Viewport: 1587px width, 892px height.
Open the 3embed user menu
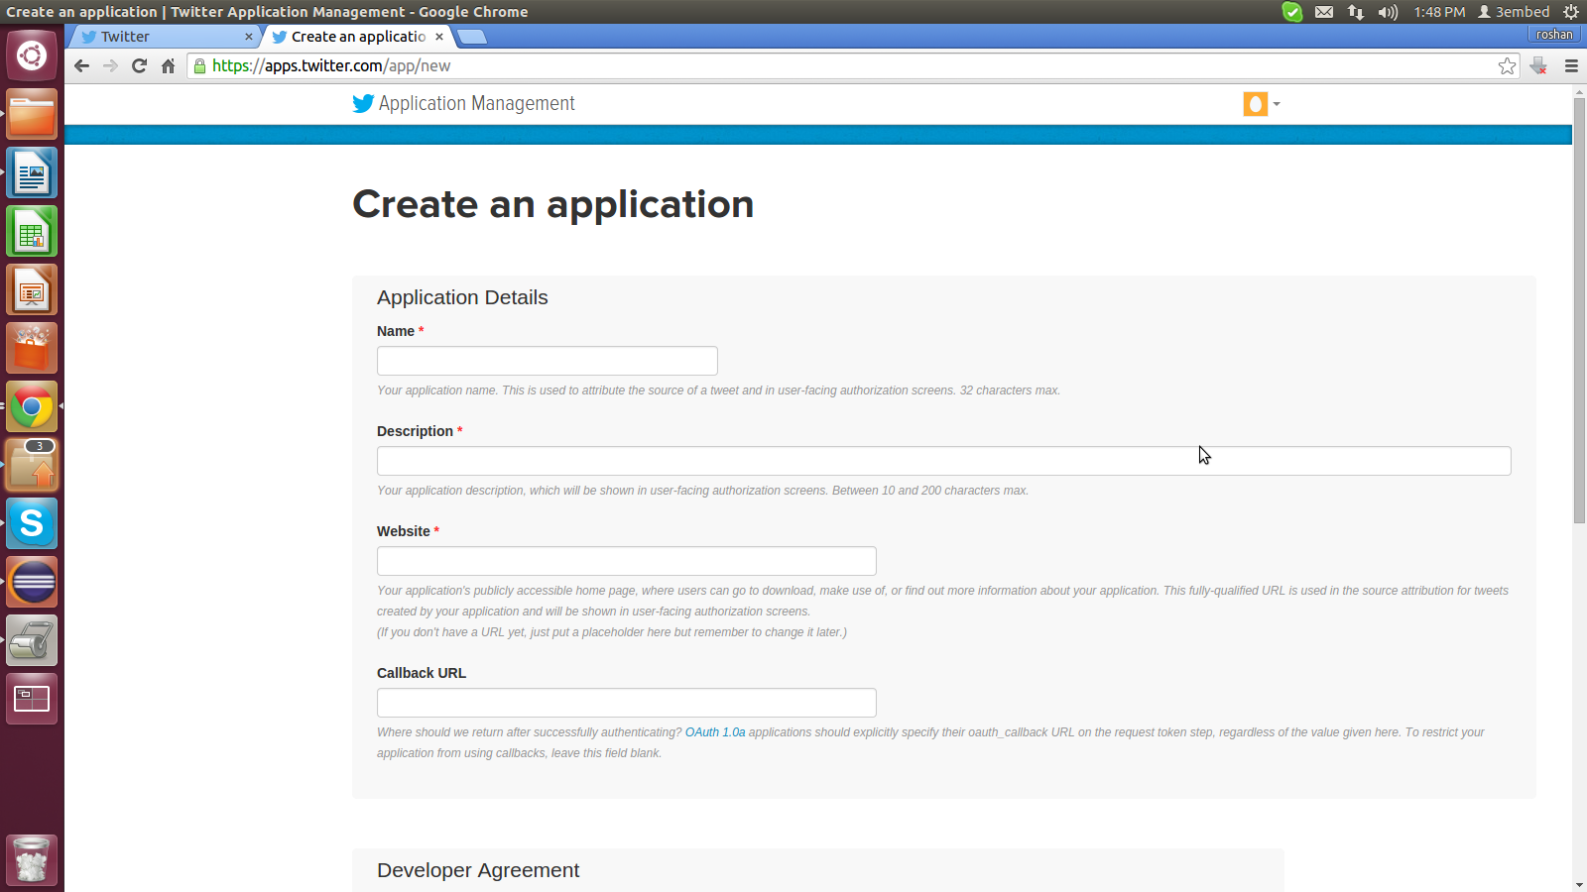pos(1514,12)
